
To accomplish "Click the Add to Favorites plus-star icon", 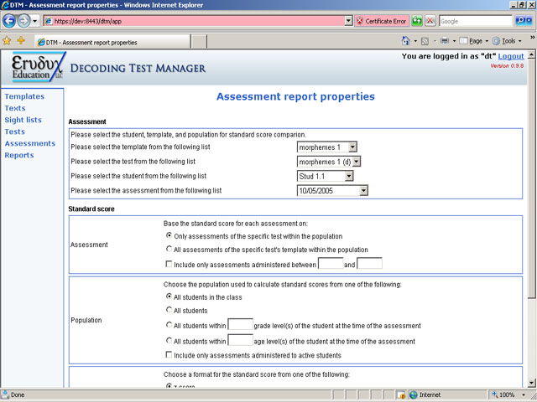I will 21,41.
